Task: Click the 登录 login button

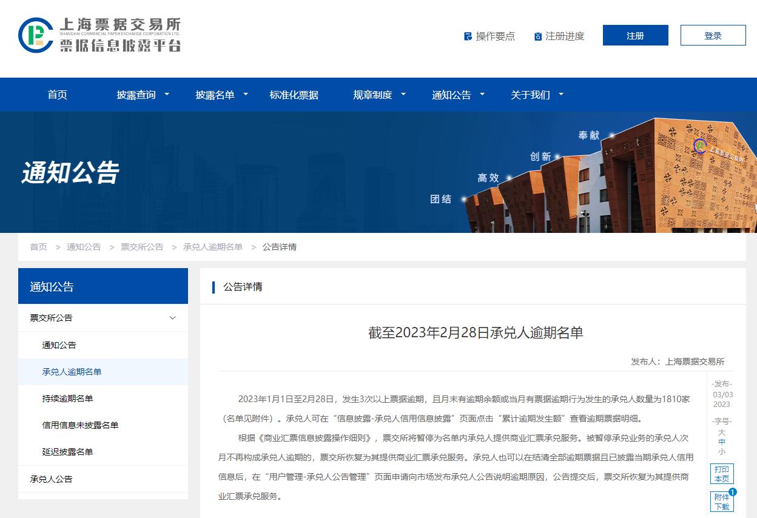Action: coord(713,35)
